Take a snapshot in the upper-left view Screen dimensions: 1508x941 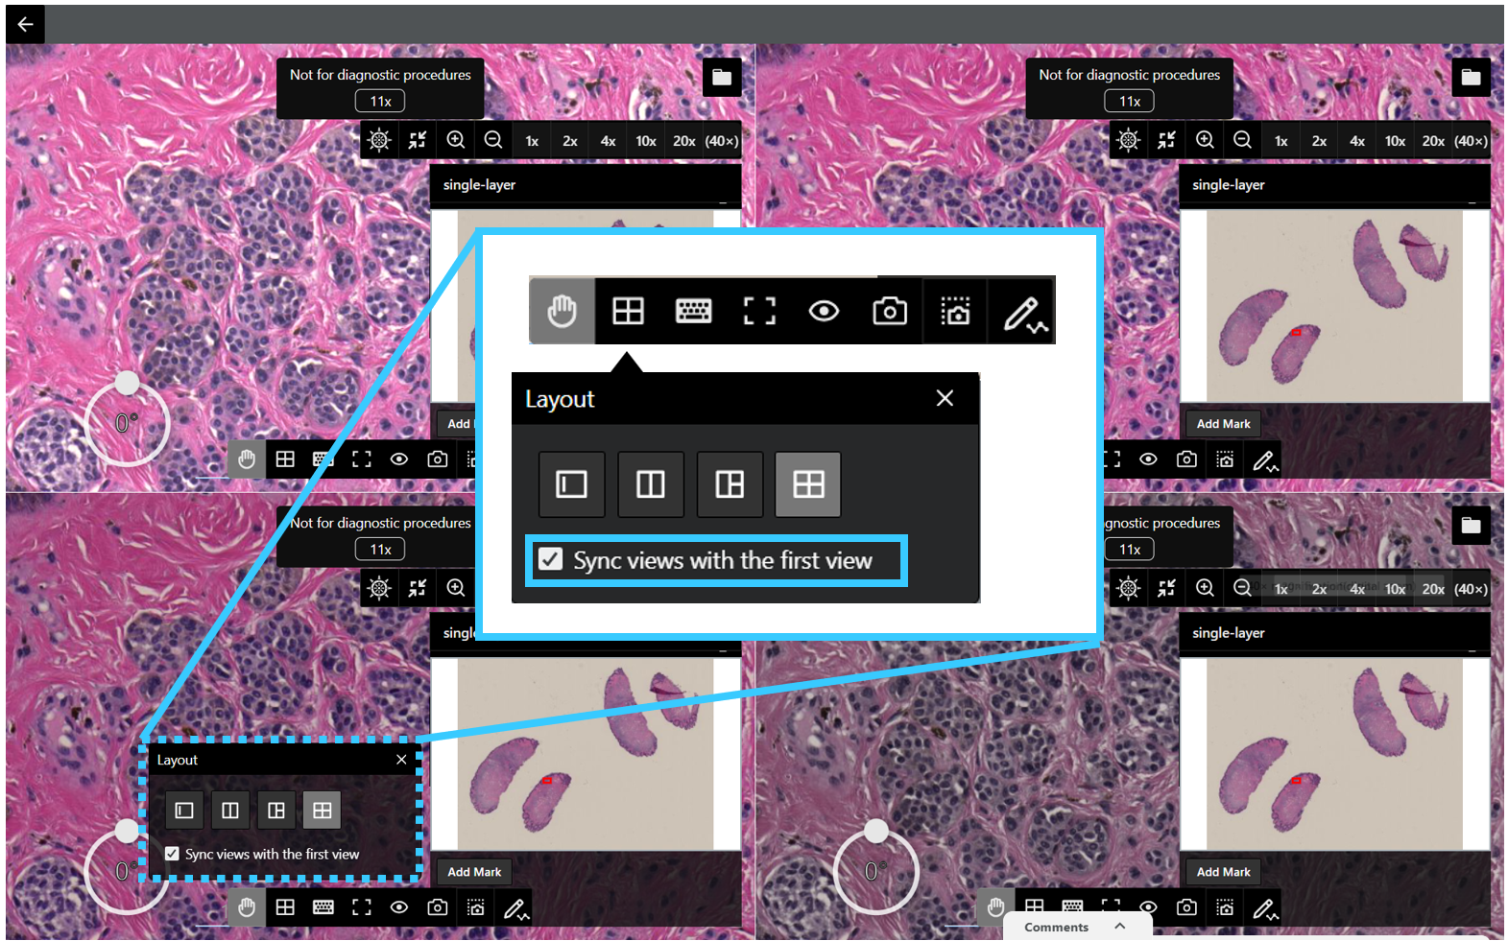point(438,459)
